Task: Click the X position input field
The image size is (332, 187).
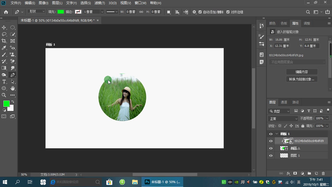Action: pyautogui.click(x=282, y=46)
